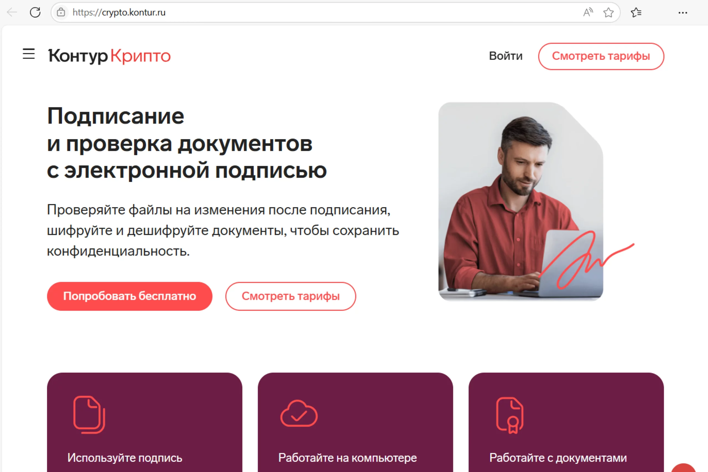
Task: Click Попробовать бесплатно button
Action: pyautogui.click(x=130, y=296)
